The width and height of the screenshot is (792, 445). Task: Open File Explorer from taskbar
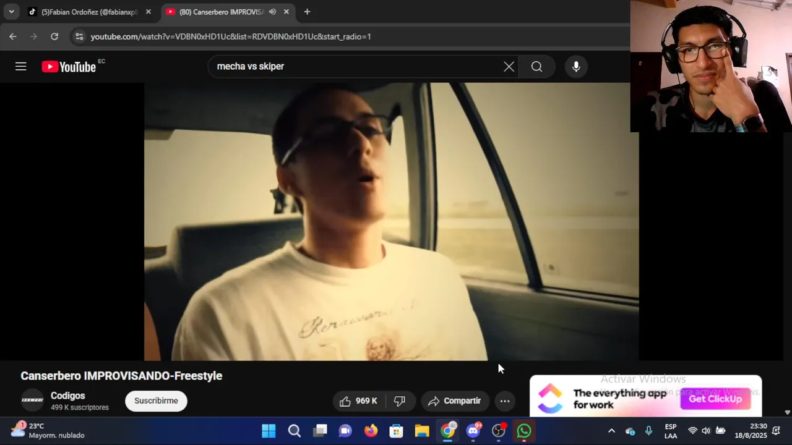tap(422, 431)
